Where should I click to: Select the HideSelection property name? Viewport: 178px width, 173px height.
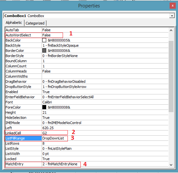16,118
